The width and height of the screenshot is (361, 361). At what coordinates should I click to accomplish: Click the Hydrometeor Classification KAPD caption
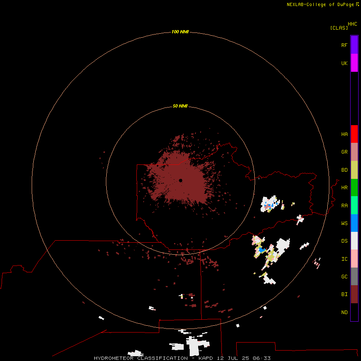pos(182,358)
